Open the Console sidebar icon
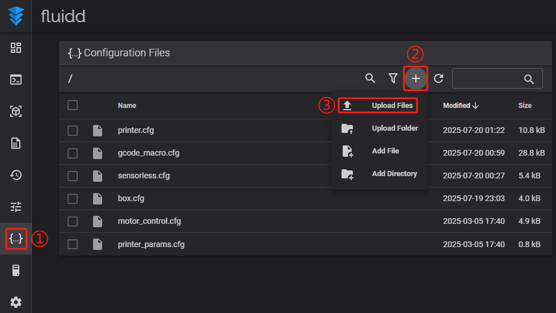The image size is (556, 313). (16, 80)
